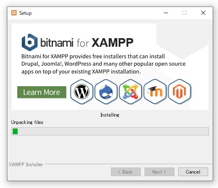
Task: Click the green installation progress bar
Action: pos(110,131)
